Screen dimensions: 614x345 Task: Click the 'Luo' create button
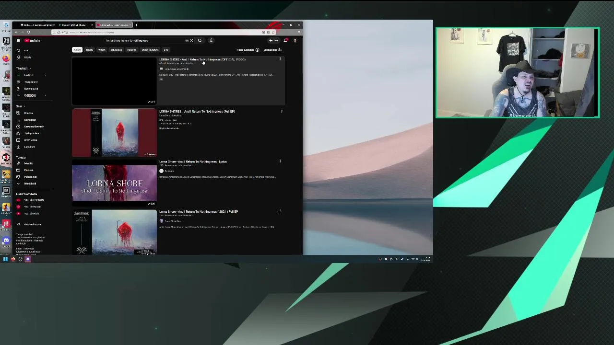[x=274, y=40]
